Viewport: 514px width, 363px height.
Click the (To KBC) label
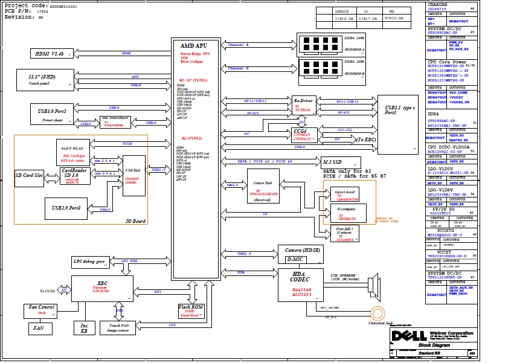366,140
